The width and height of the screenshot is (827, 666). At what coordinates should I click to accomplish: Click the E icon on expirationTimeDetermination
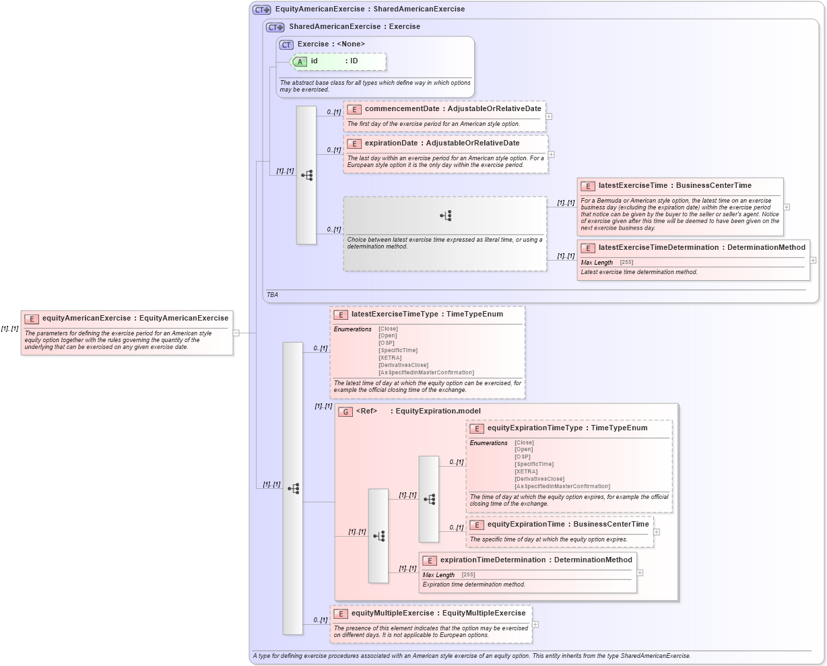[x=428, y=560]
